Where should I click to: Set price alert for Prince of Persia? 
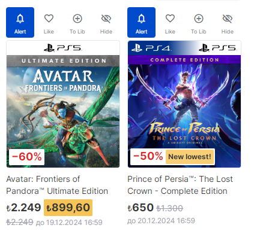tap(141, 22)
